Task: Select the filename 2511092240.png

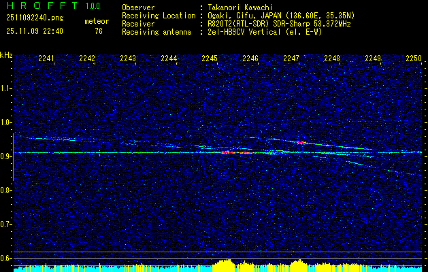Action: (35, 18)
